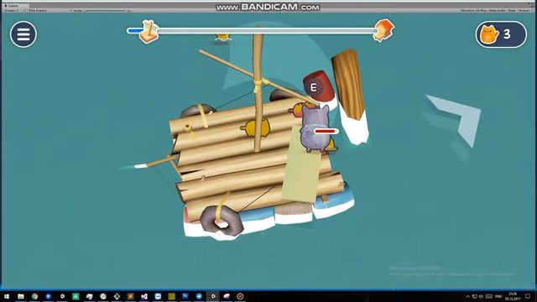
Task: Toggle Mute Audio in Game view
Action: 498,11
